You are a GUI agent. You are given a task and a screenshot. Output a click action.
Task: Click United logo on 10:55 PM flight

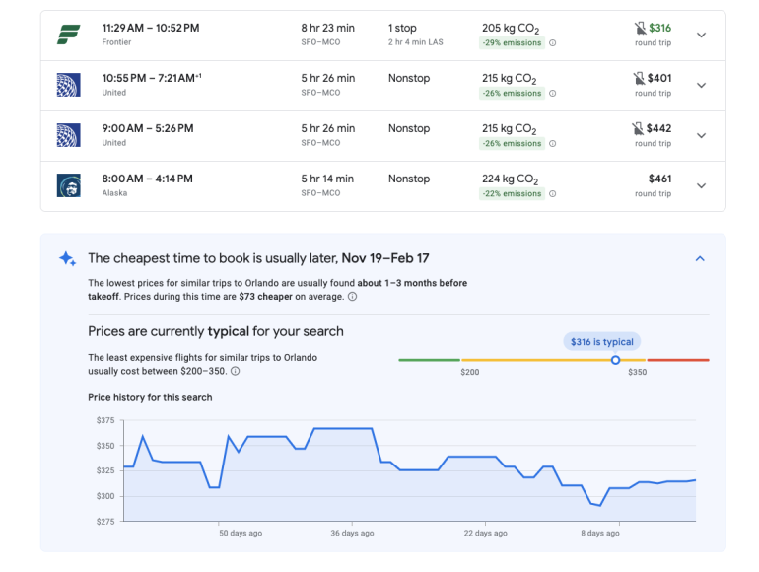click(68, 85)
